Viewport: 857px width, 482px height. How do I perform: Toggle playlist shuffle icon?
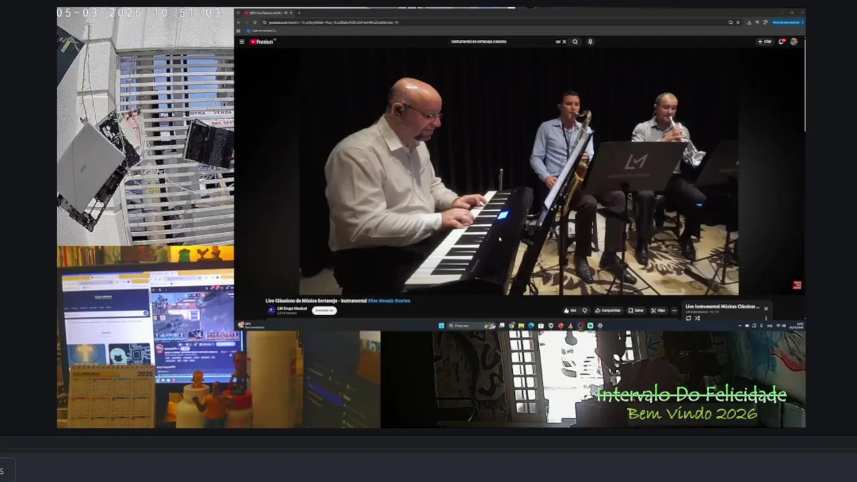pyautogui.click(x=697, y=318)
